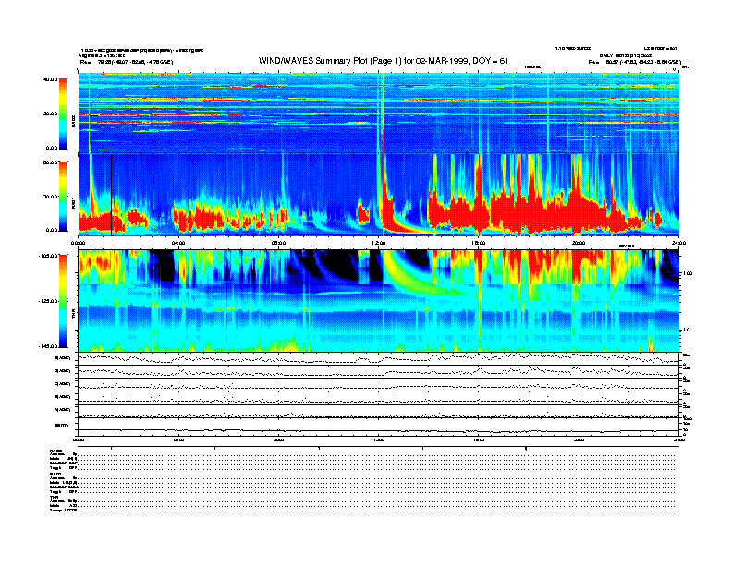Click the 08:00 tick label below RAD1 panel

278,243
